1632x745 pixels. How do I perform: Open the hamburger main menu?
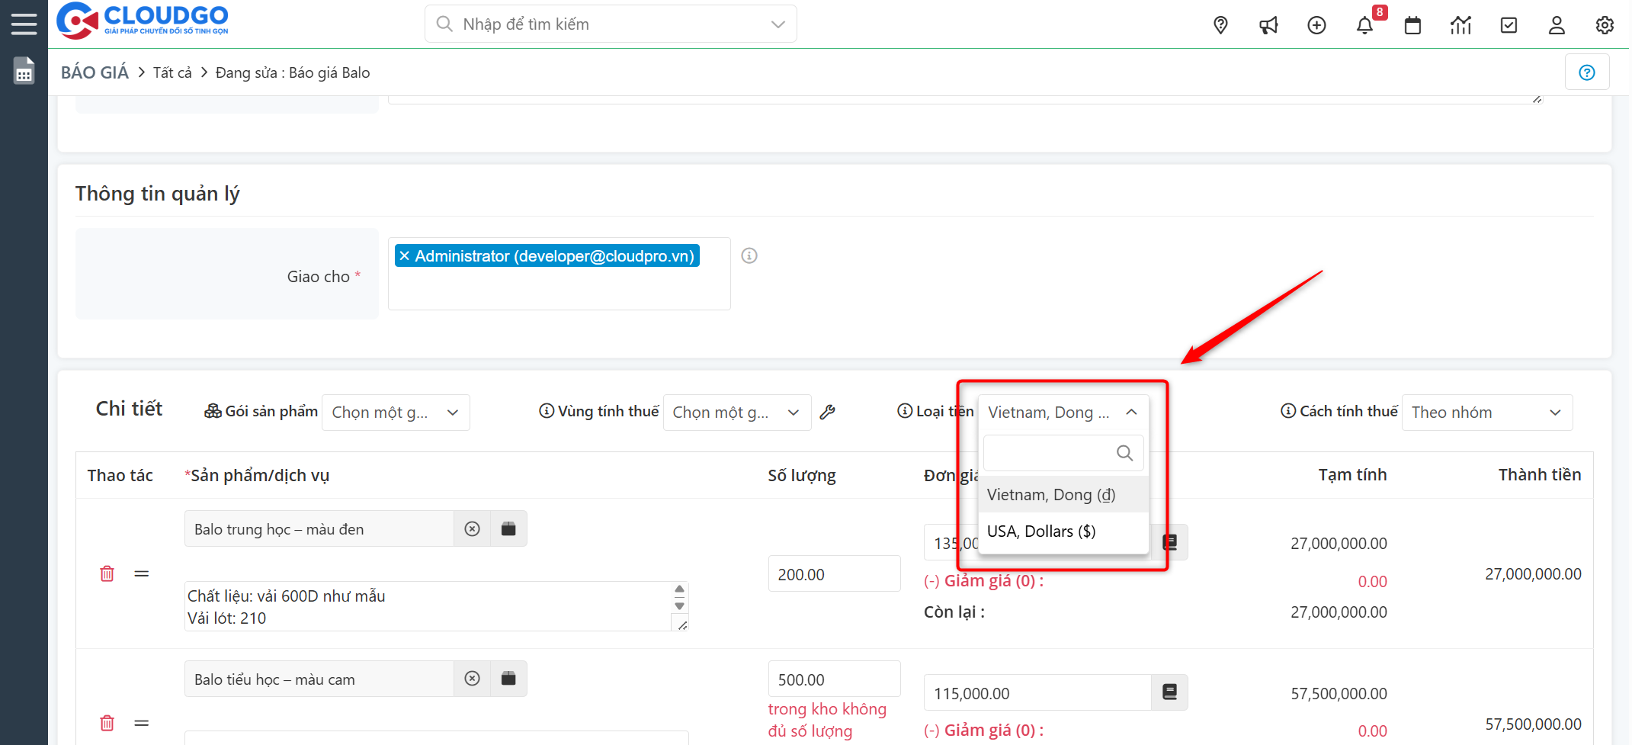coord(24,24)
